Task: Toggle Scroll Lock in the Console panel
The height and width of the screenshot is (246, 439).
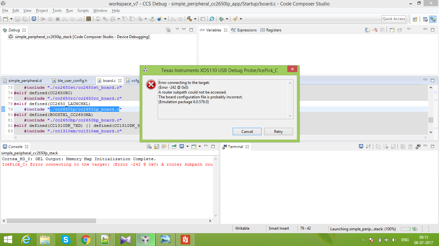Action: [157, 146]
